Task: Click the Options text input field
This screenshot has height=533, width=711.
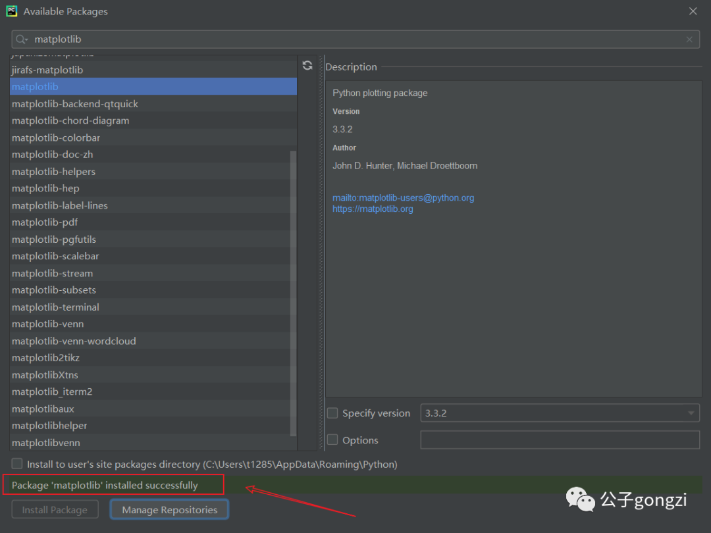Action: pos(560,440)
